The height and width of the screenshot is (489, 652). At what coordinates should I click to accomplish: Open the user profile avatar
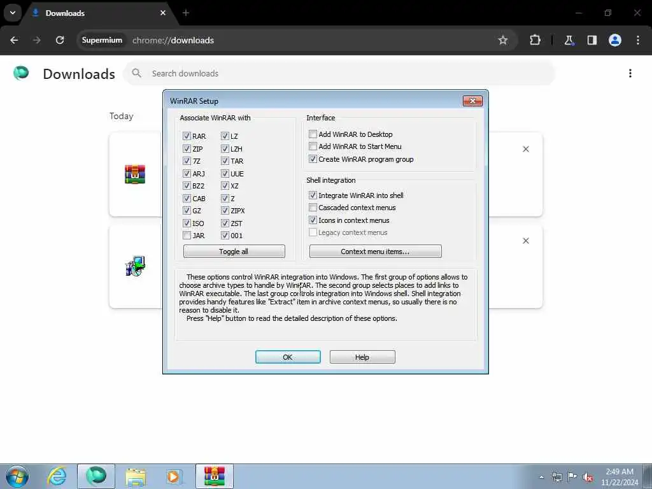click(615, 40)
